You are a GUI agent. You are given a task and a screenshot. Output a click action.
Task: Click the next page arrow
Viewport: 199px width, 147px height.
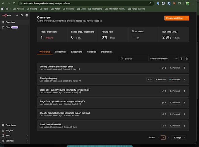pyautogui.click(x=168, y=137)
